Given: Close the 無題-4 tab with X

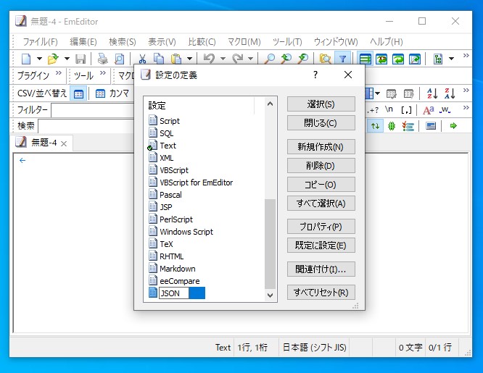Looking at the screenshot, I should click(x=64, y=143).
